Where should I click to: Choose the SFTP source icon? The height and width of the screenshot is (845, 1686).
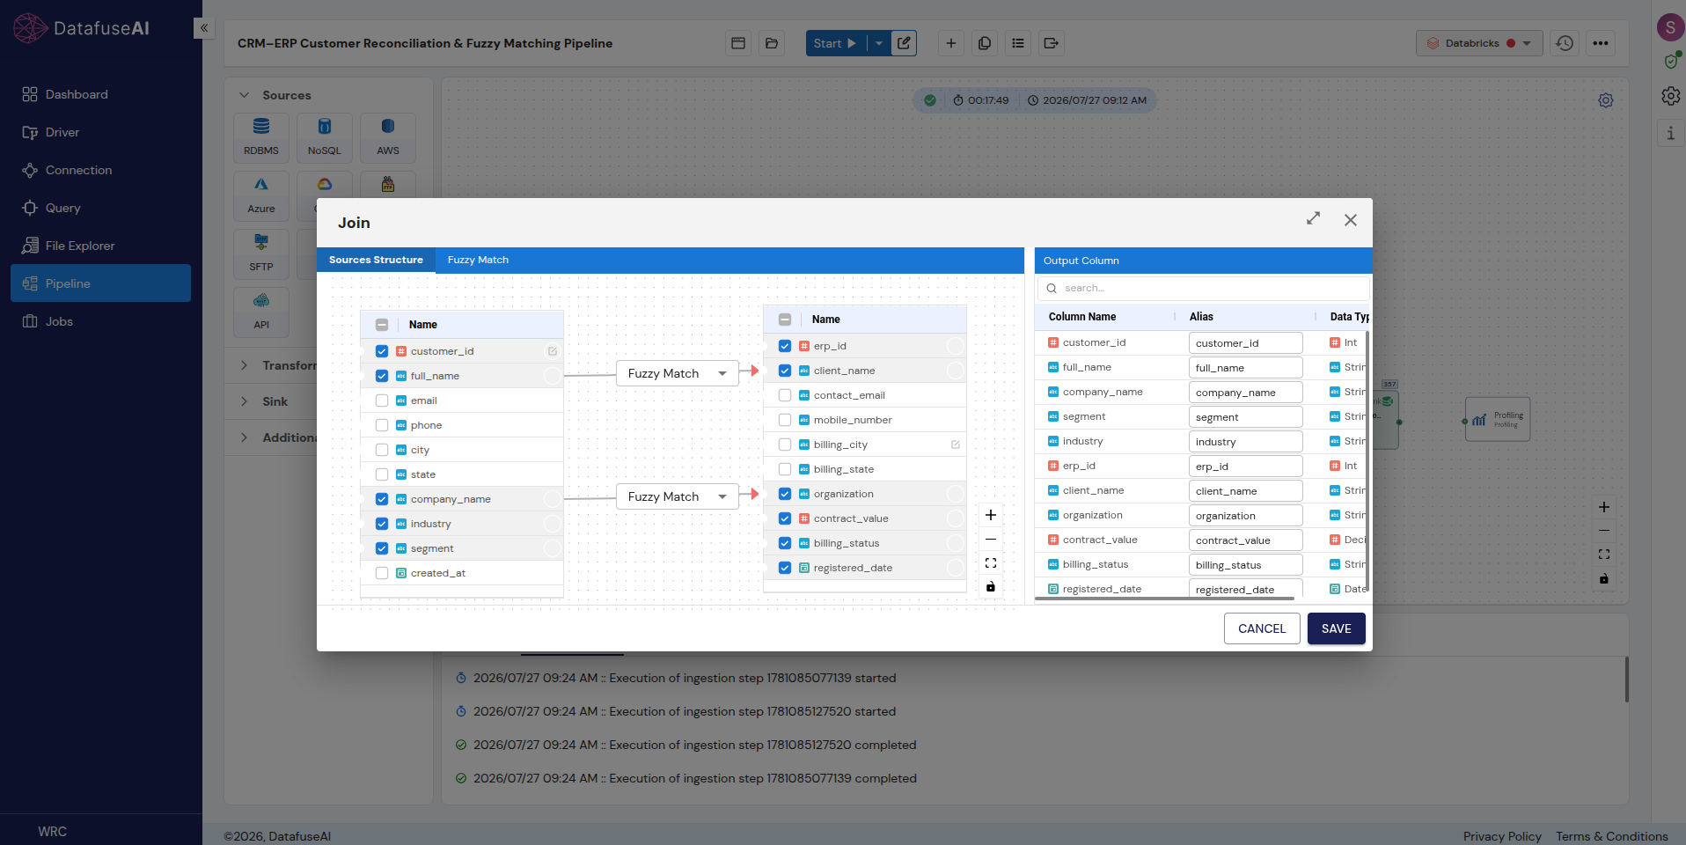261,253
